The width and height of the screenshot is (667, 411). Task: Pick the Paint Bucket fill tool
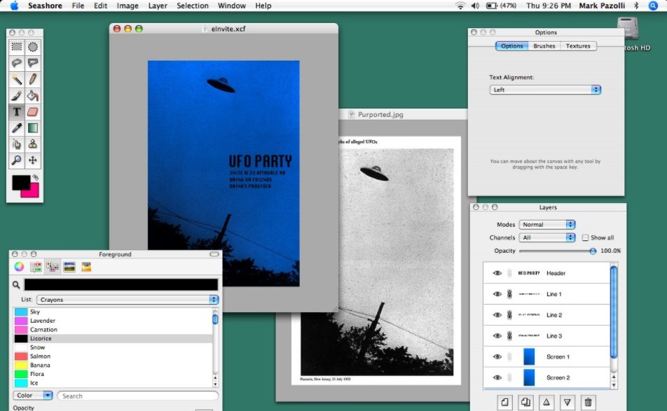coord(33,95)
